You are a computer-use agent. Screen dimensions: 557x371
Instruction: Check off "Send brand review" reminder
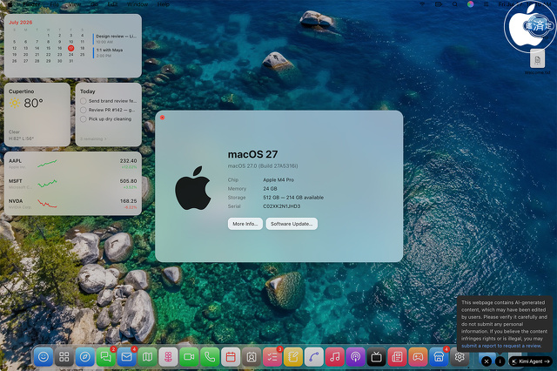click(x=84, y=101)
